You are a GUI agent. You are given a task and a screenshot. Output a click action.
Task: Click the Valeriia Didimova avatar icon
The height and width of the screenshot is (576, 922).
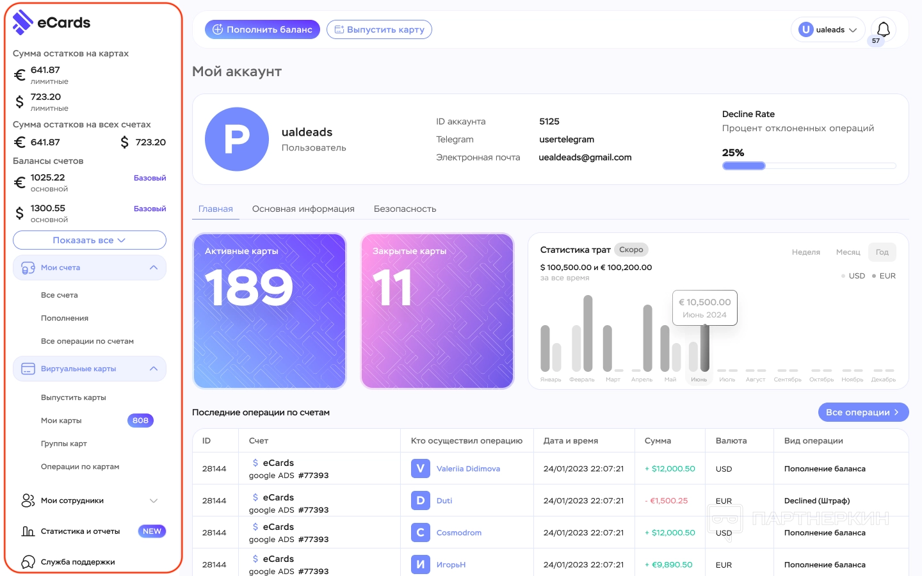click(x=420, y=468)
